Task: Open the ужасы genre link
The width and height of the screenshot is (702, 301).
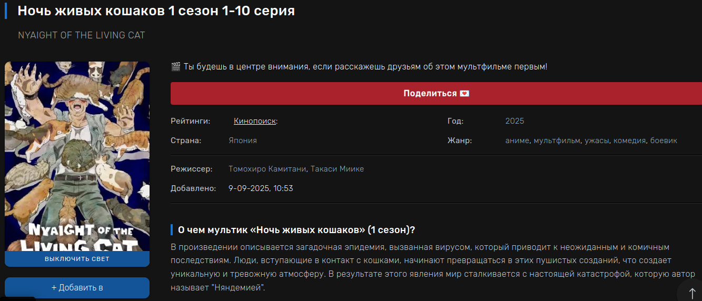Action: pos(597,141)
